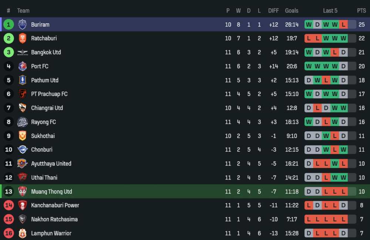Click the Chonburi shark logo
The width and height of the screenshot is (370, 240).
point(23,150)
